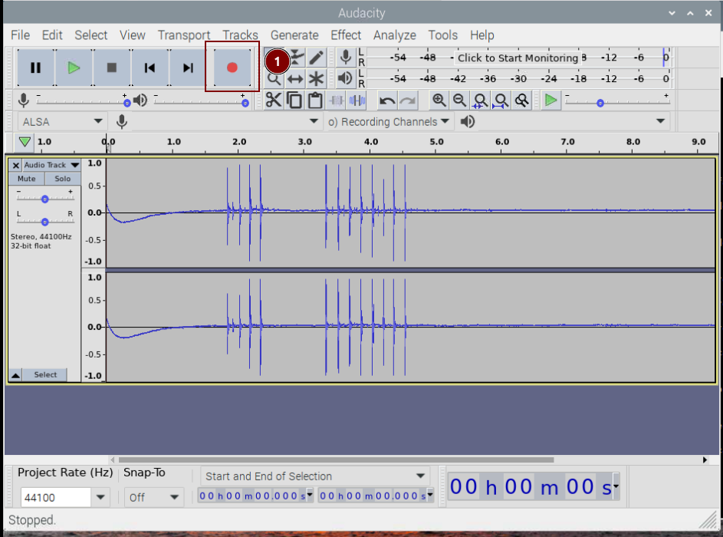Redo the last undone action
The width and height of the screenshot is (723, 537).
pyautogui.click(x=408, y=100)
